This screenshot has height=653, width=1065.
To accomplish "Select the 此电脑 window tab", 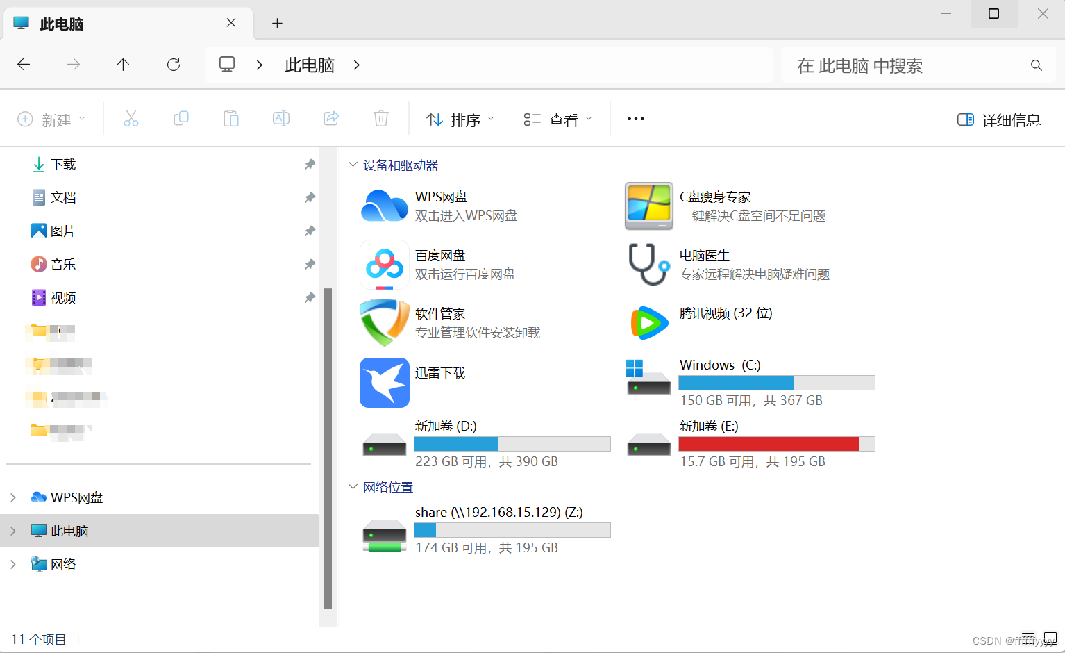I will click(129, 24).
